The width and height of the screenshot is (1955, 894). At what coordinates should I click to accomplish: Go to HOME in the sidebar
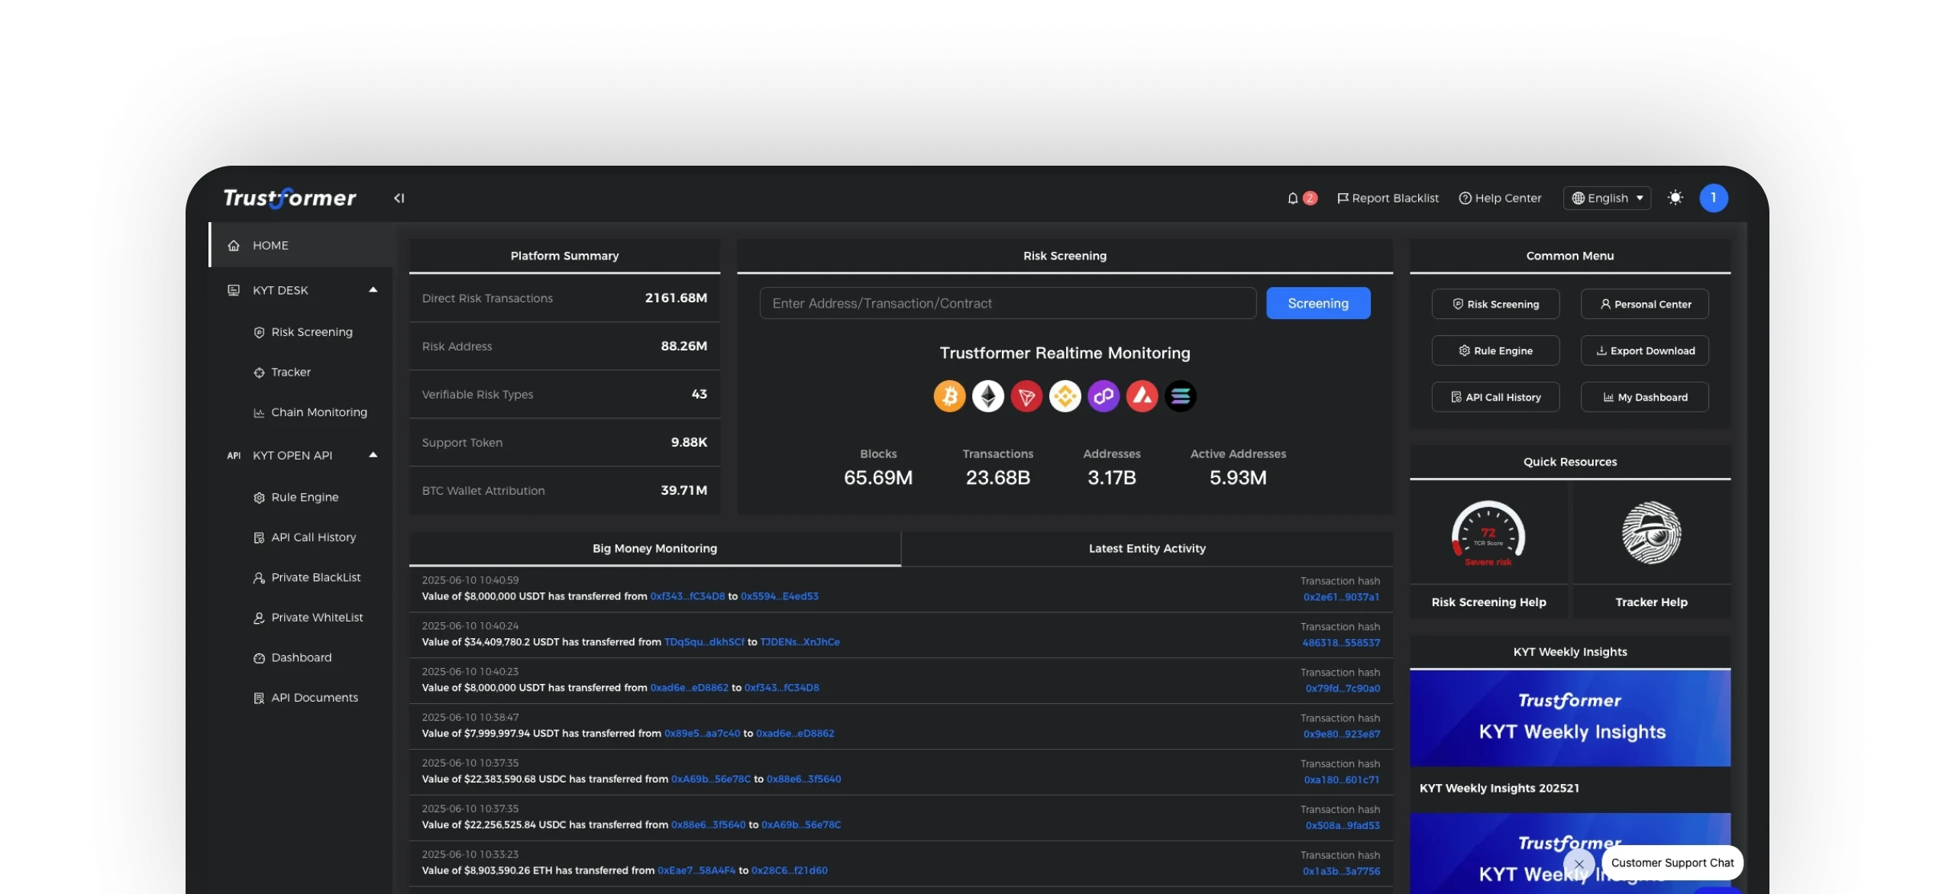[301, 245]
